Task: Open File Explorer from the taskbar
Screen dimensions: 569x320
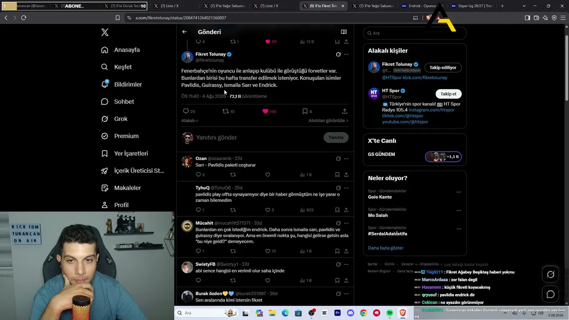Action: click(272, 313)
